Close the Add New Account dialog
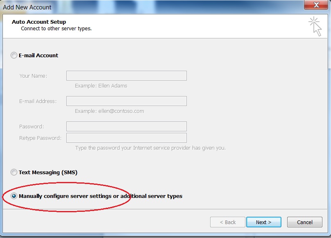Image resolution: width=331 pixels, height=238 pixels. click(316, 5)
